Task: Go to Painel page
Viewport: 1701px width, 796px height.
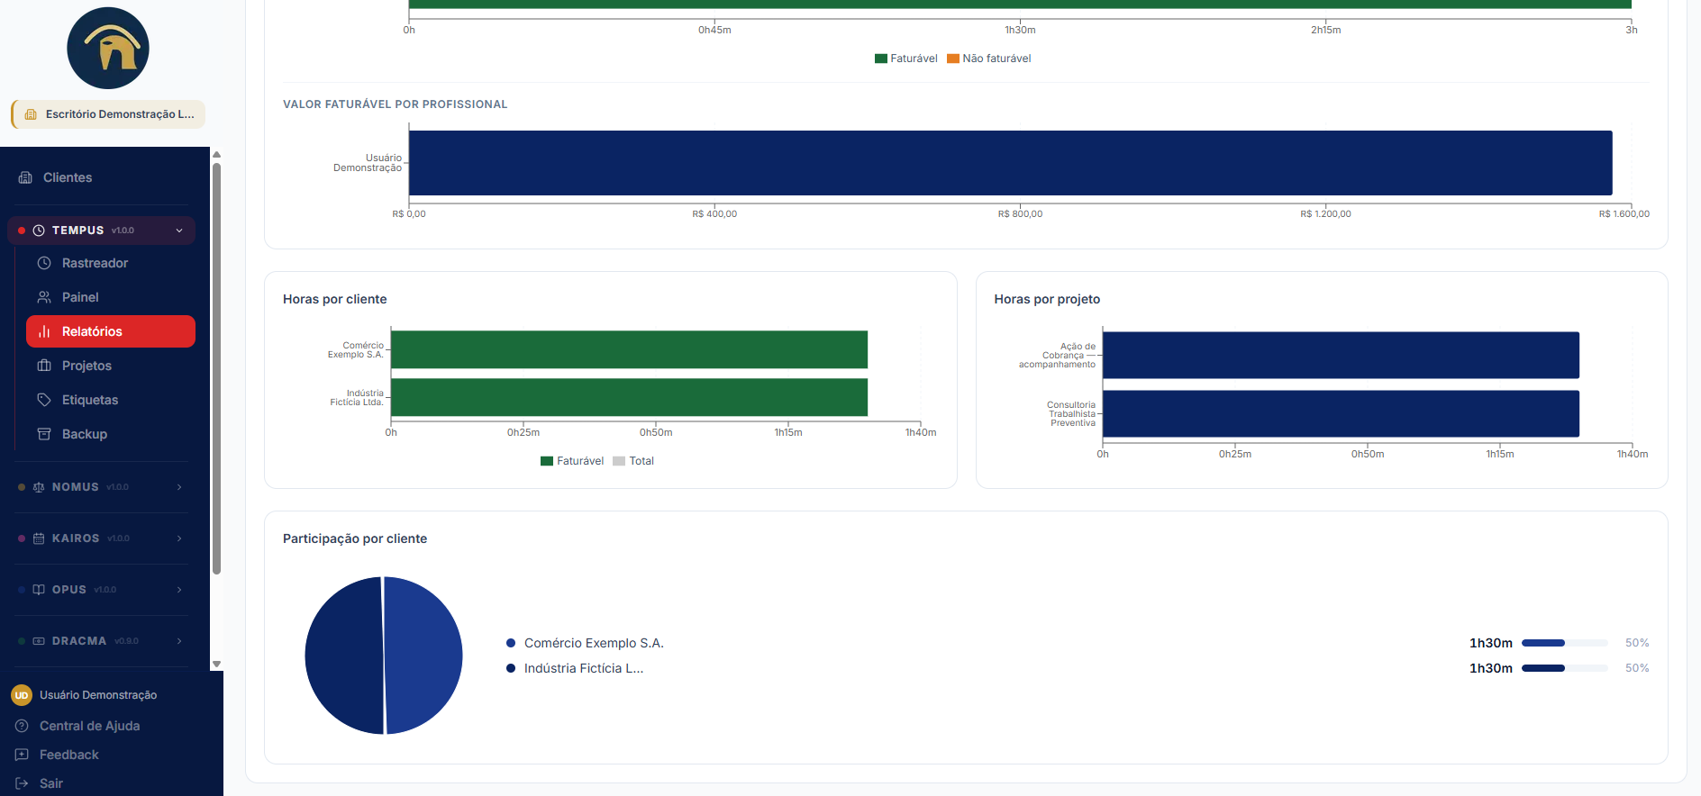Action: [x=111, y=297]
